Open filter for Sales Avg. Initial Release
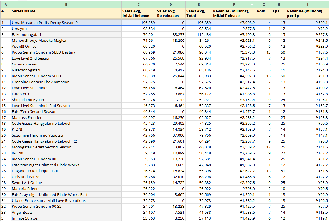Image resolution: width=329 pixels, height=221 pixels. [153, 11]
